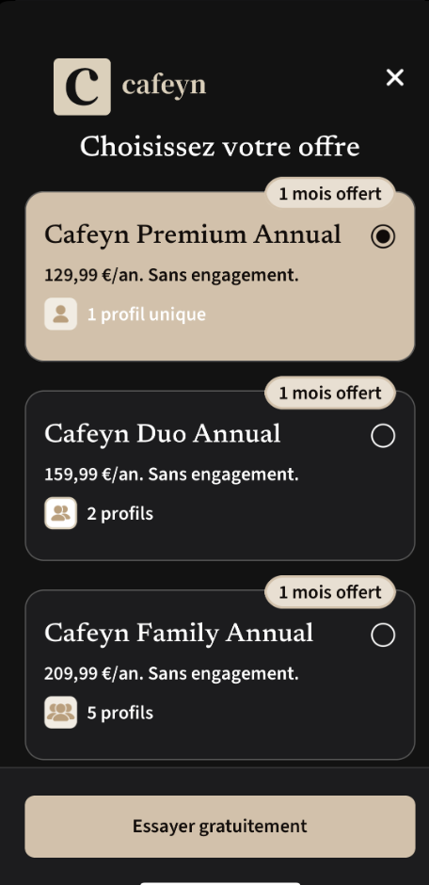
Task: Select the Cafeyn Family Annual radio button
Action: [x=383, y=635]
